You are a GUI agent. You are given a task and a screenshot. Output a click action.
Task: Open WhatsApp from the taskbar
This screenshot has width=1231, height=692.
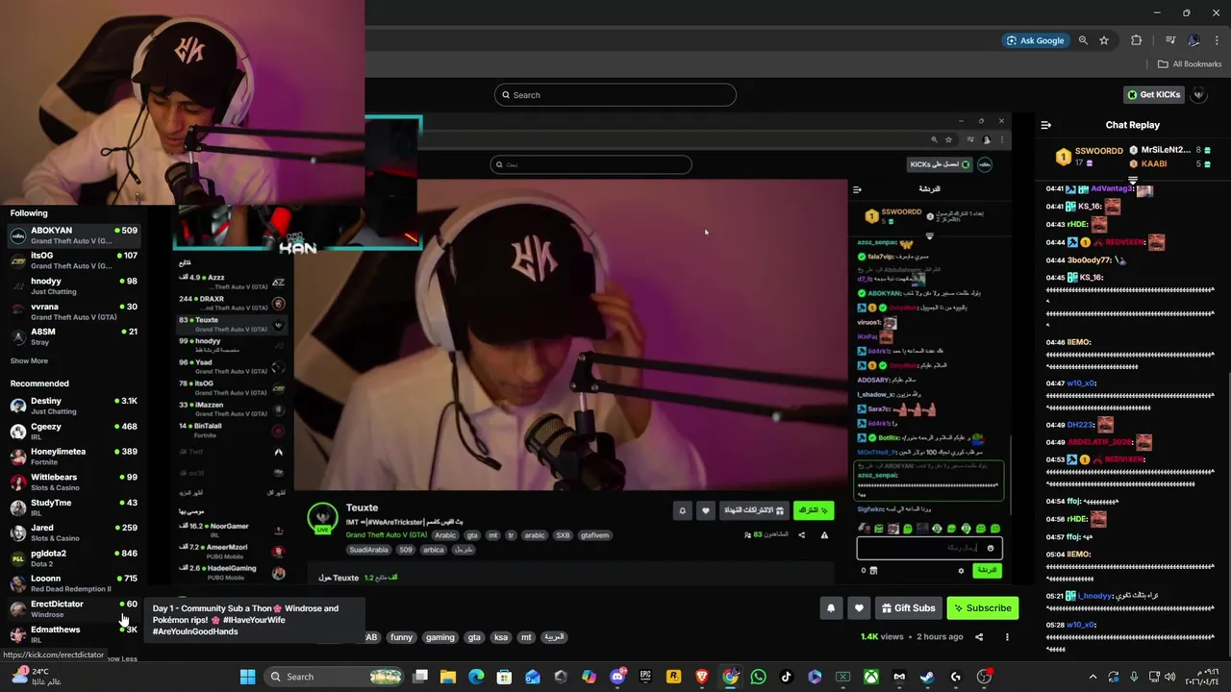point(758,677)
